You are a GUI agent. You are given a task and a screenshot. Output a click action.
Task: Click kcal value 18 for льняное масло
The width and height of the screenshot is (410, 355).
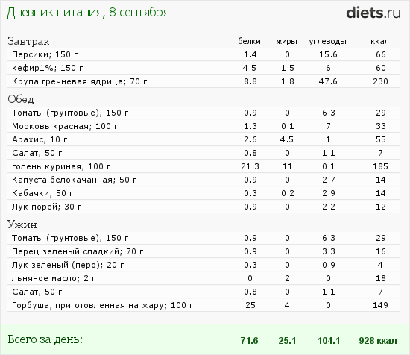(381, 278)
